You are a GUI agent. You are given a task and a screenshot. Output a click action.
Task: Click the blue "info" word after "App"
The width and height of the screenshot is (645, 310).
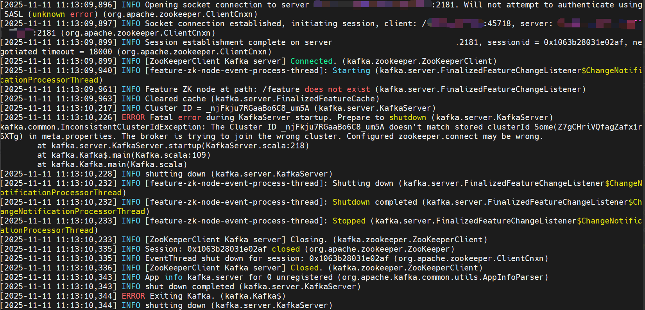pyautogui.click(x=173, y=277)
